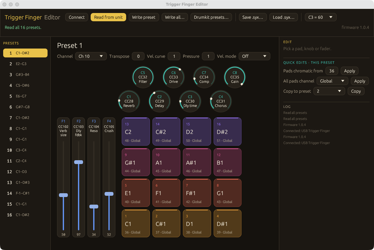Select preset 1 C1–D#2
Screen dimensions: 374x250
[x=25, y=53]
